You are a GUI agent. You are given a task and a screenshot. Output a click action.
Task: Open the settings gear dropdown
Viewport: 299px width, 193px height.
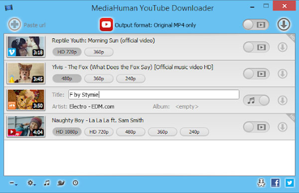click(31, 183)
